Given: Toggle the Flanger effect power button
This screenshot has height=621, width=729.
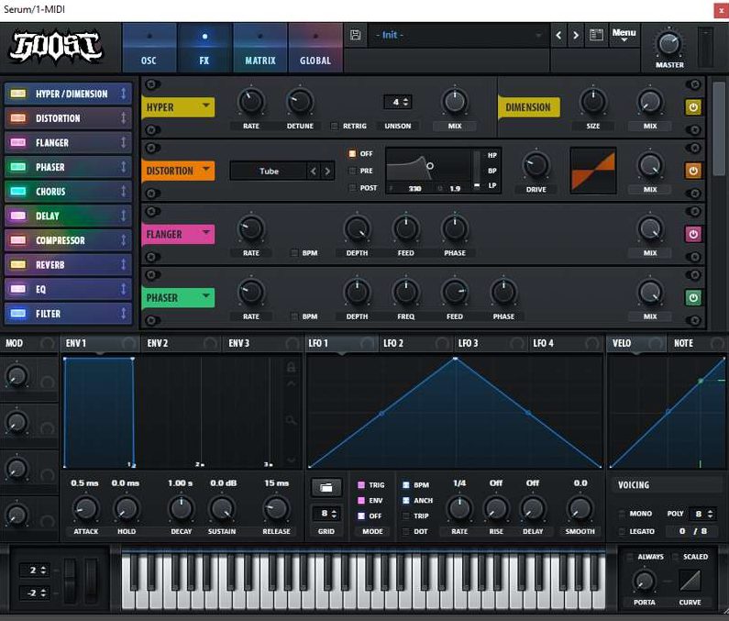Looking at the screenshot, I should (x=692, y=234).
